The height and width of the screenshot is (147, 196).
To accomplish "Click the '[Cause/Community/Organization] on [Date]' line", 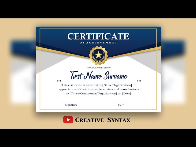I will [99, 93].
